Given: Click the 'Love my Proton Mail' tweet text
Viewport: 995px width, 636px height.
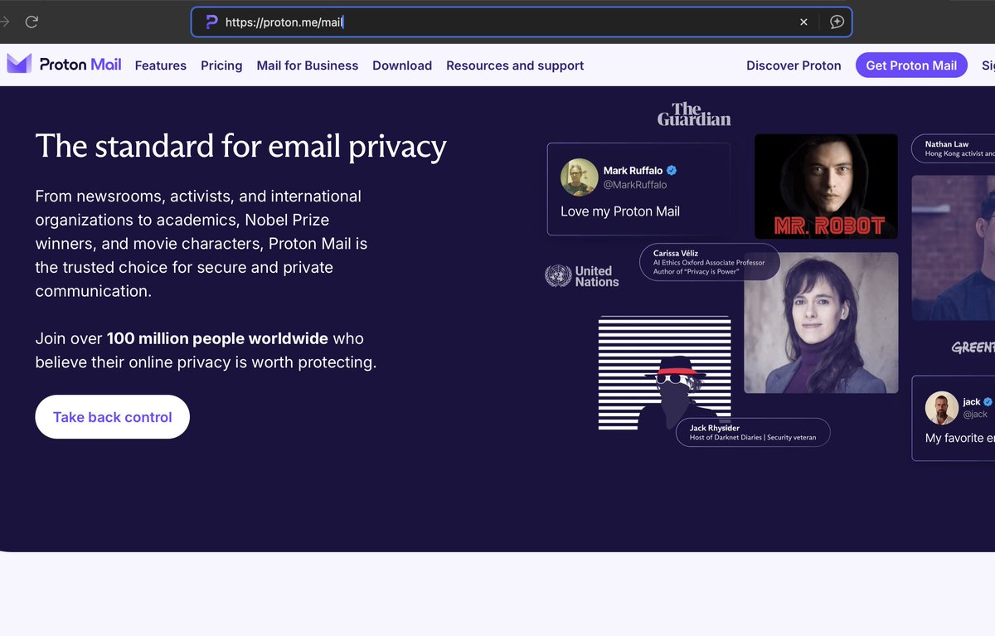Looking at the screenshot, I should (x=620, y=211).
